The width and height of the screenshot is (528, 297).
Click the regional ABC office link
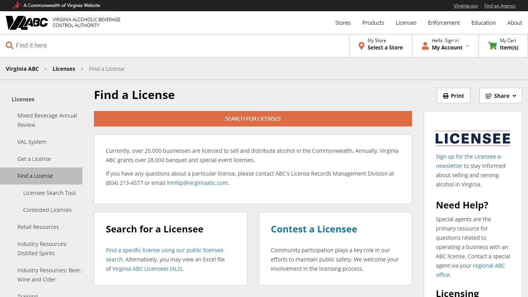click(470, 270)
